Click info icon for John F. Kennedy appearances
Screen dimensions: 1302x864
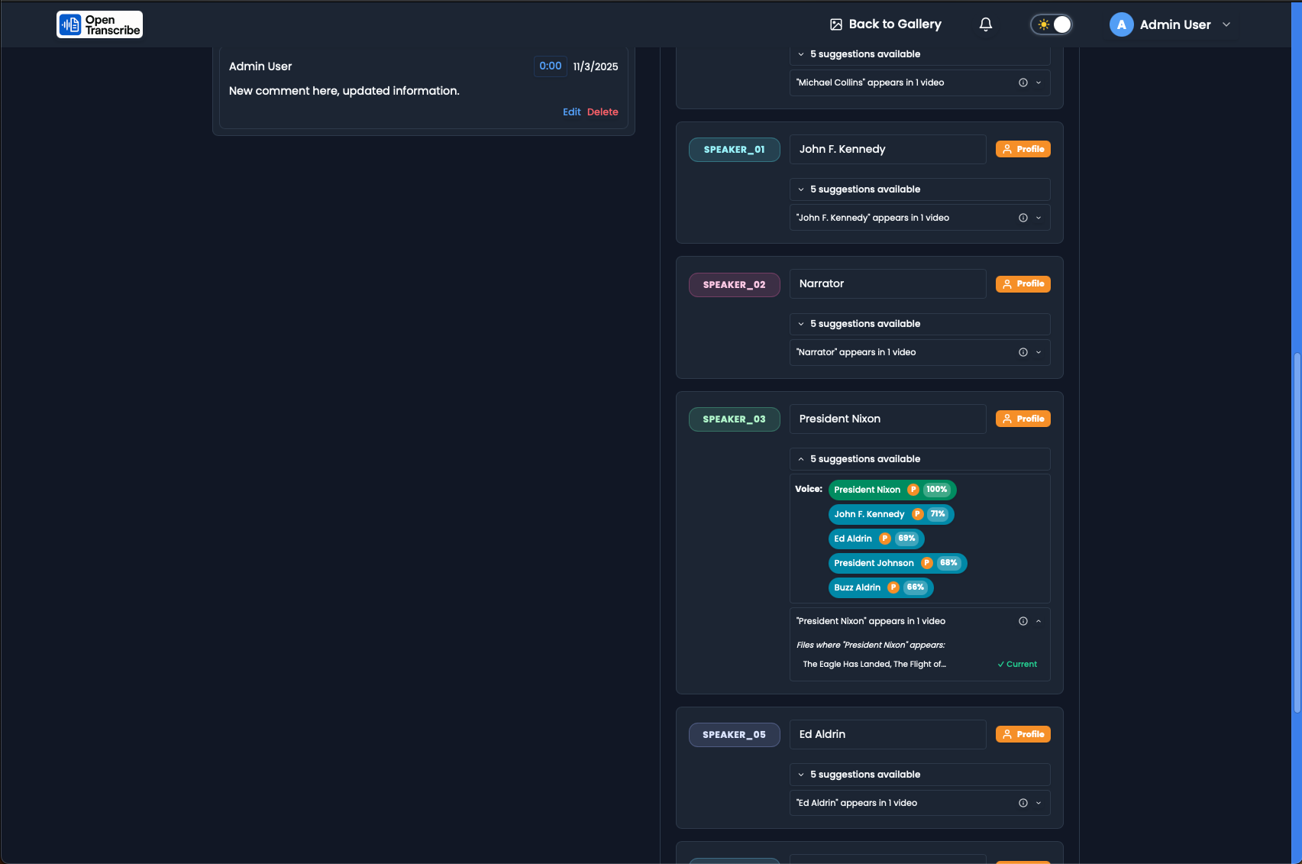point(1023,218)
